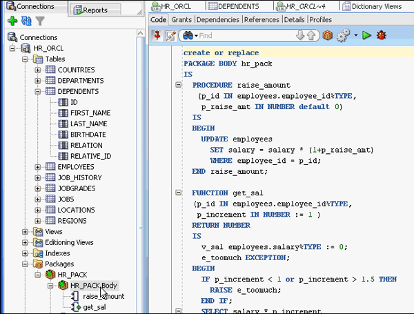Click the debug ladybug icon
Screen dimensions: 414x314
[381, 35]
